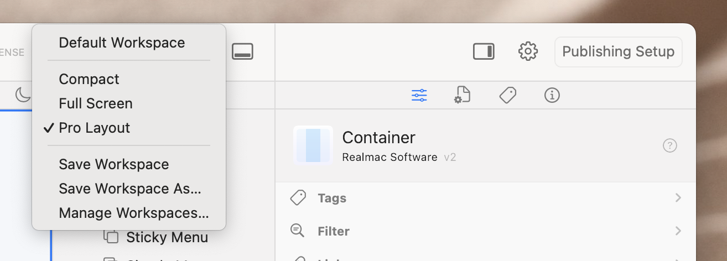Viewport: 727px width, 261px height.
Task: Show the info inspector tab
Action: 552,95
